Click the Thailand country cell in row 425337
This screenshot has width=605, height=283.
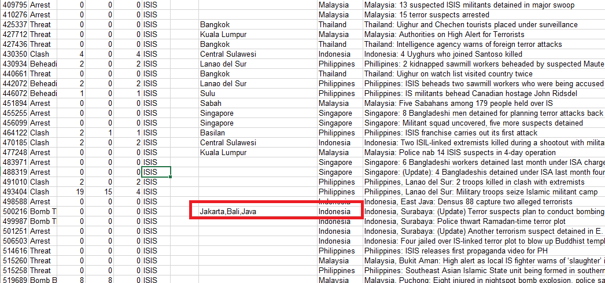(x=340, y=25)
